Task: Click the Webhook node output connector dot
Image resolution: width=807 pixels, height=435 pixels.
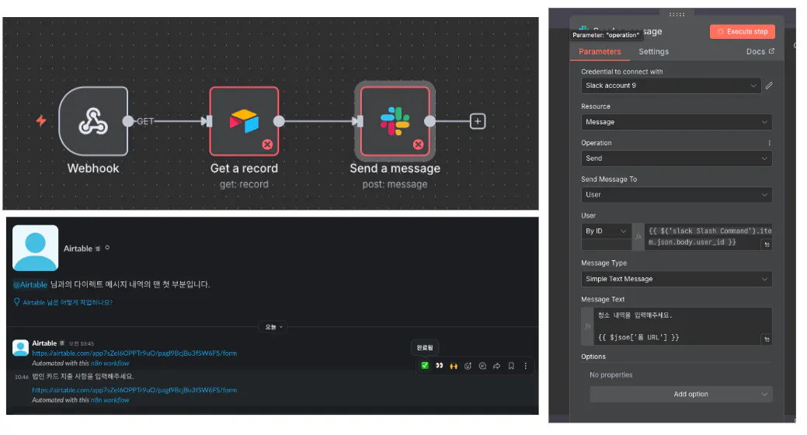Action: click(128, 121)
